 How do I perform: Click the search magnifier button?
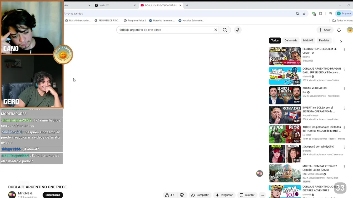point(225,30)
